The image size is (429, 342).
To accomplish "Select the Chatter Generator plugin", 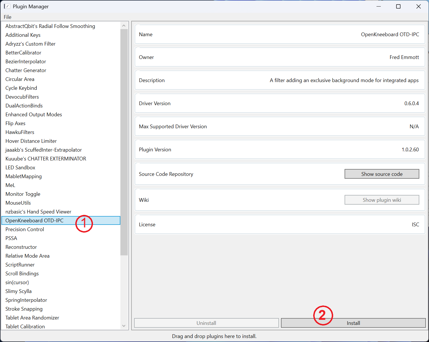I will pos(26,70).
